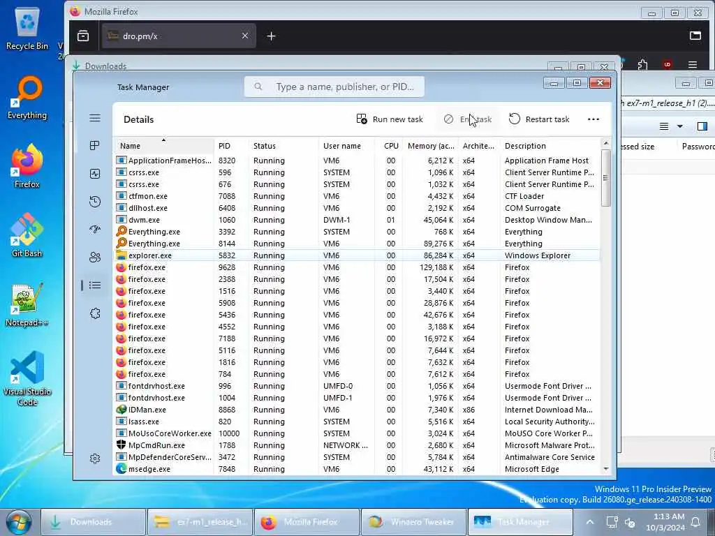Click End task button
This screenshot has height=536, width=715.
[467, 119]
